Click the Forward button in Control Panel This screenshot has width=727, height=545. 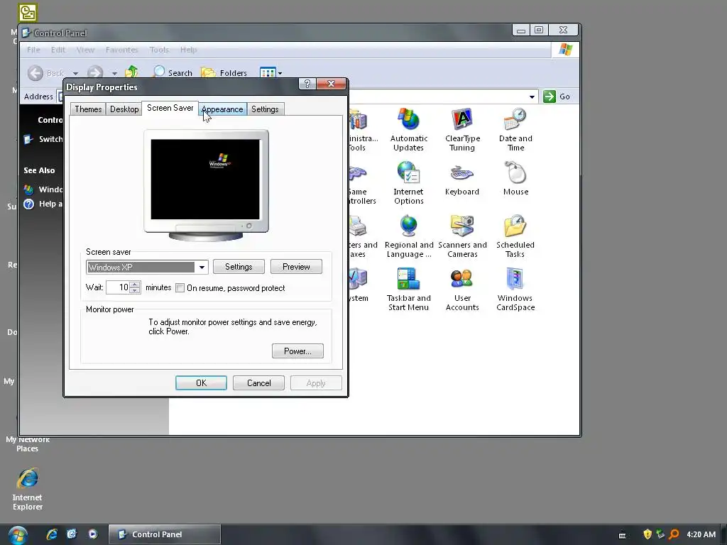[x=95, y=73]
